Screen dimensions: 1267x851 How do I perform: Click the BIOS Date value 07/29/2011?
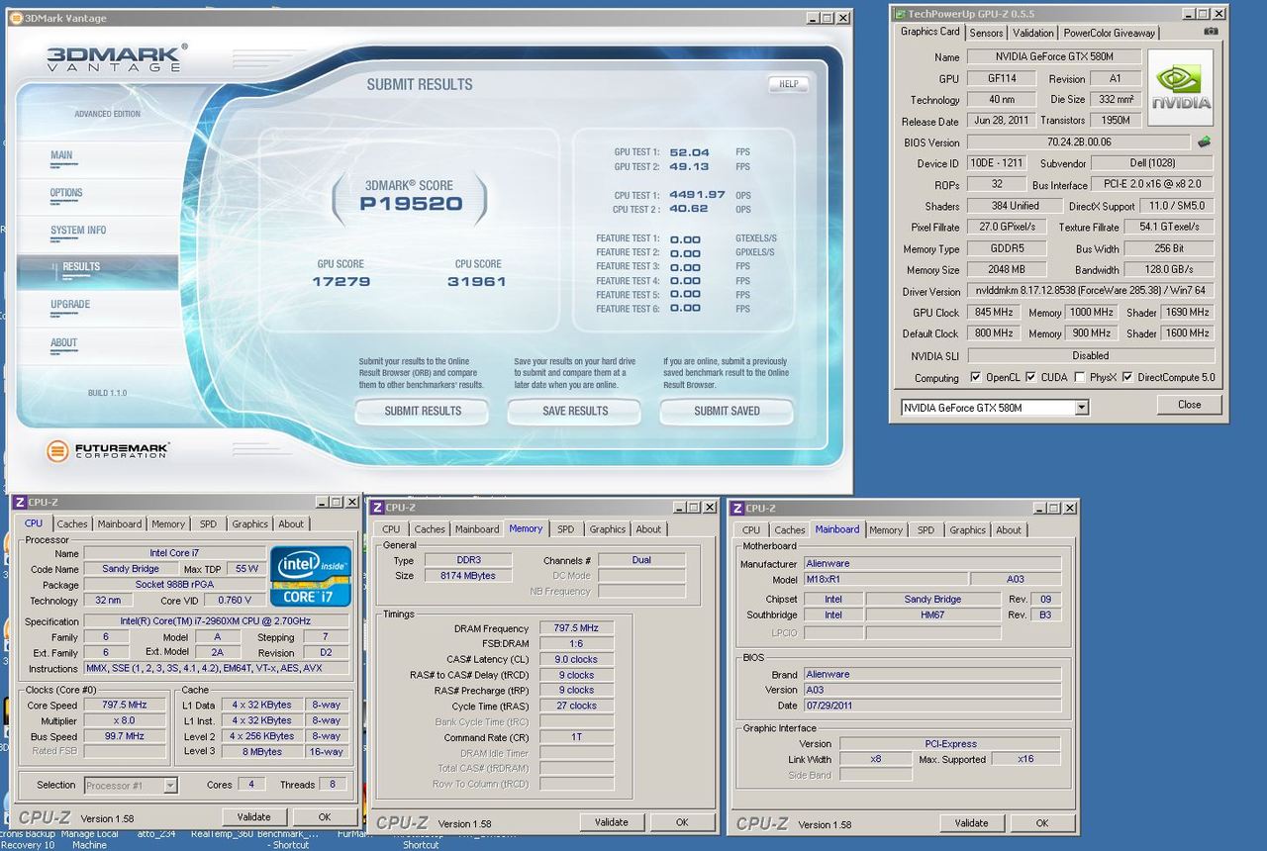coord(931,706)
